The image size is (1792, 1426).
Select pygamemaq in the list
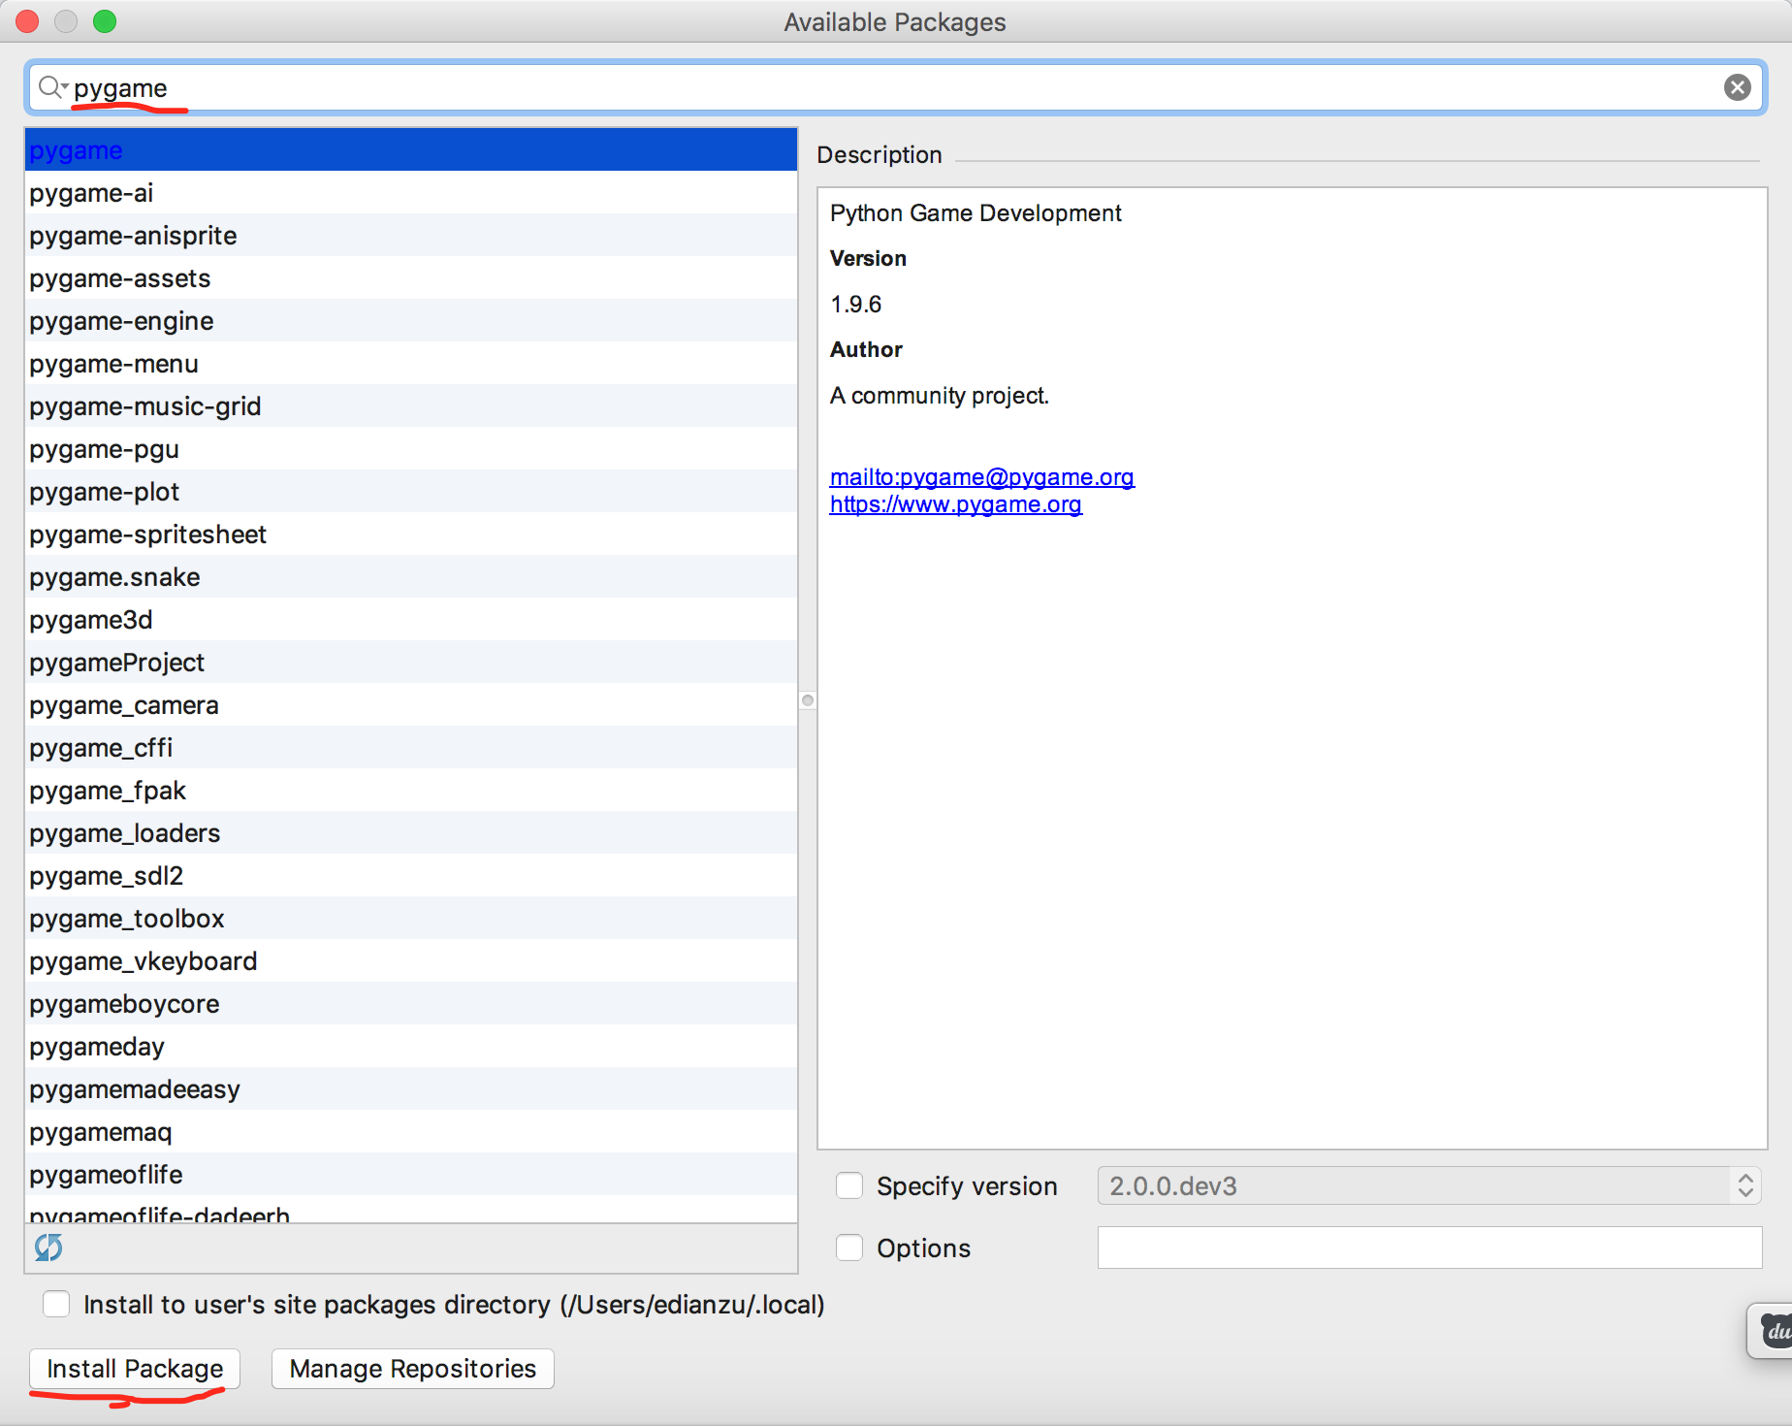pyautogui.click(x=411, y=1132)
